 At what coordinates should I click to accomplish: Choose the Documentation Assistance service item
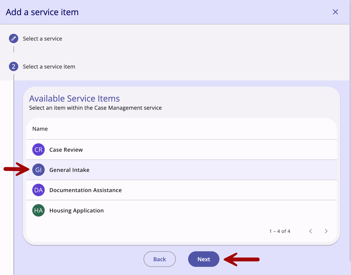182,190
